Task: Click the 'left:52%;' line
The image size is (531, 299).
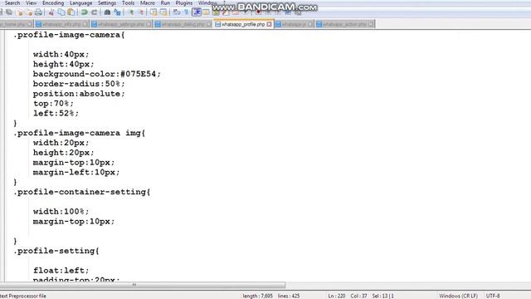Action: [x=56, y=113]
